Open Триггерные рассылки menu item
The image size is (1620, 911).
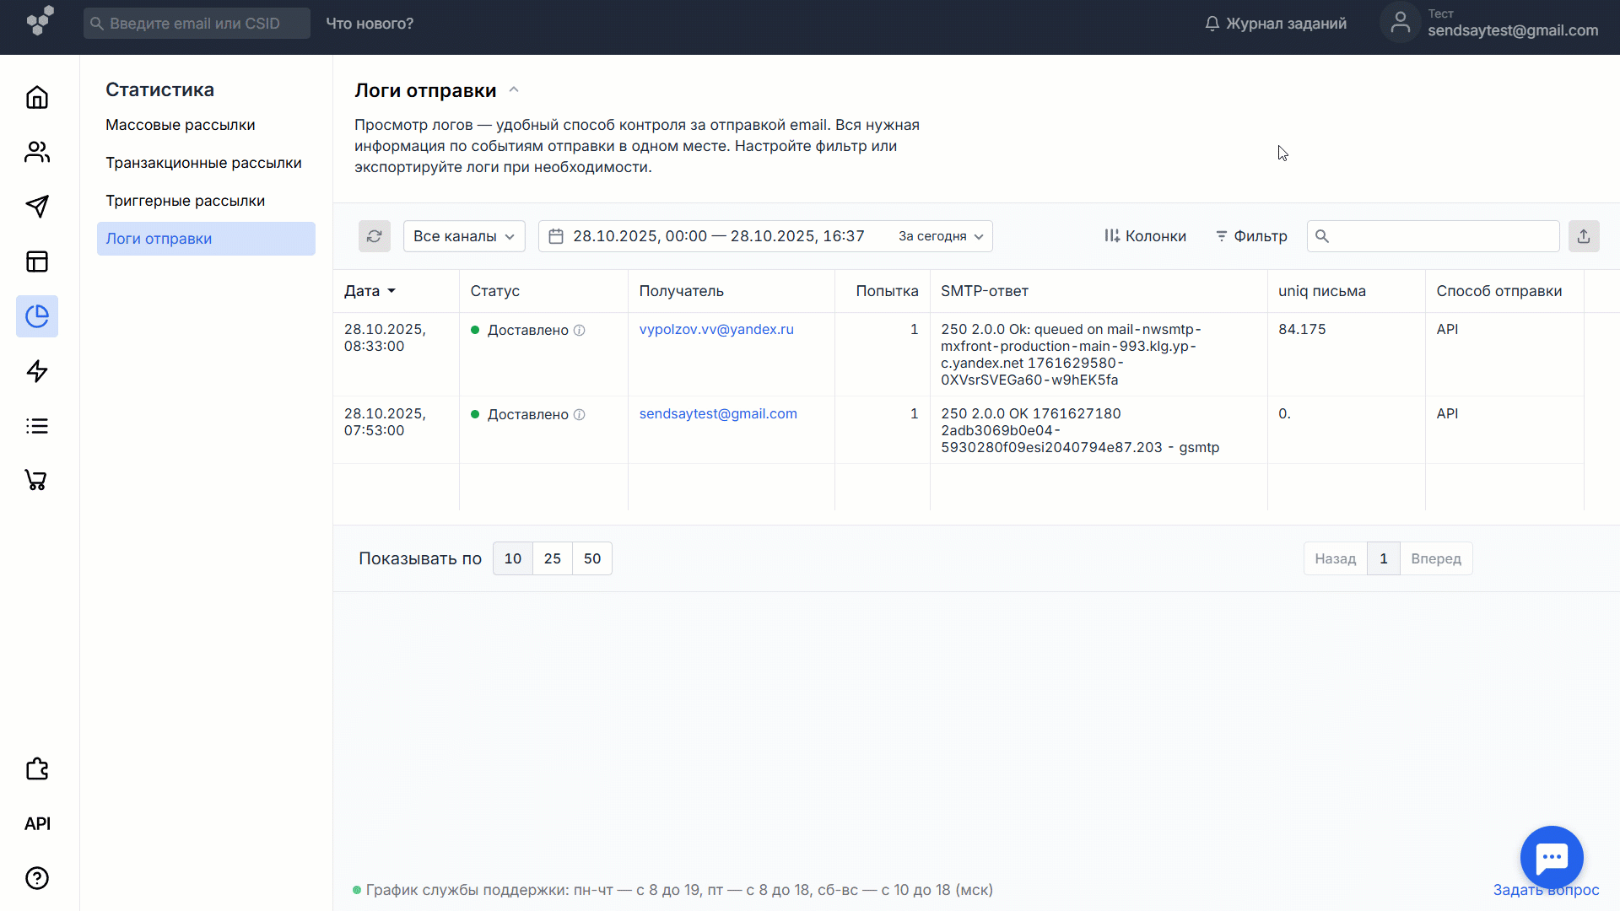tap(185, 201)
